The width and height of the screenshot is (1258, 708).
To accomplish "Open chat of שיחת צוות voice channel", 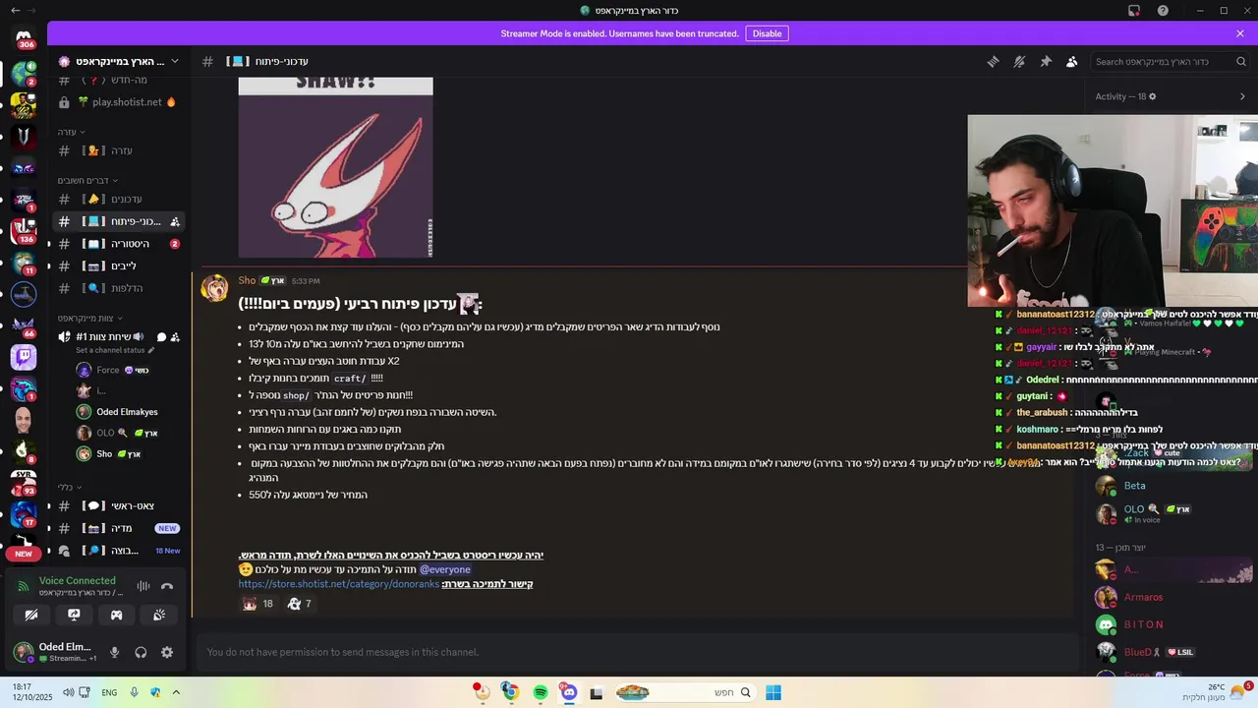I will click(161, 336).
